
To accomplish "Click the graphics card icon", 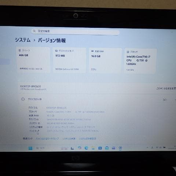I will click(56, 51).
